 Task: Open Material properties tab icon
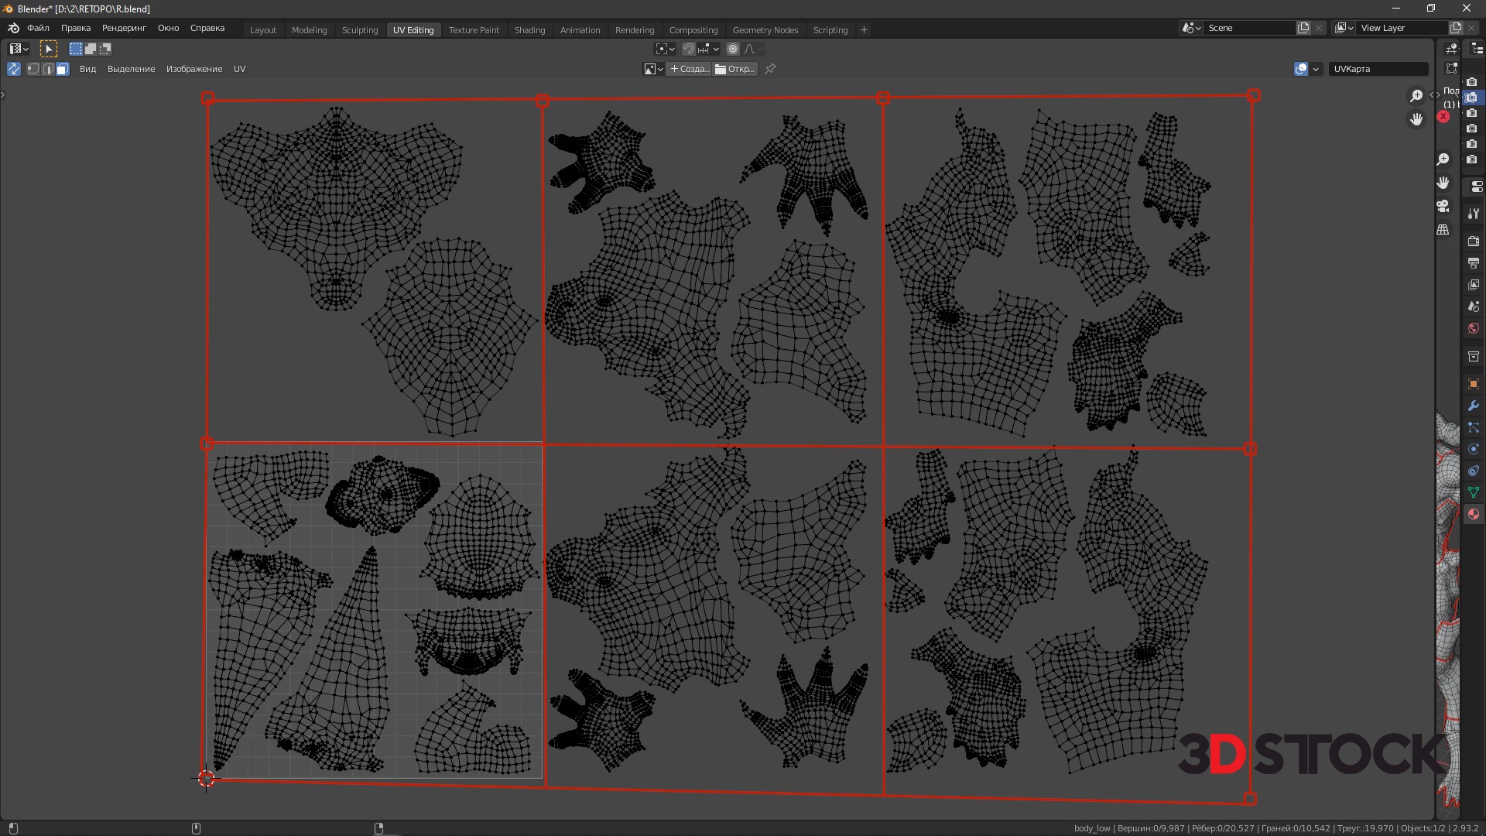(x=1473, y=514)
